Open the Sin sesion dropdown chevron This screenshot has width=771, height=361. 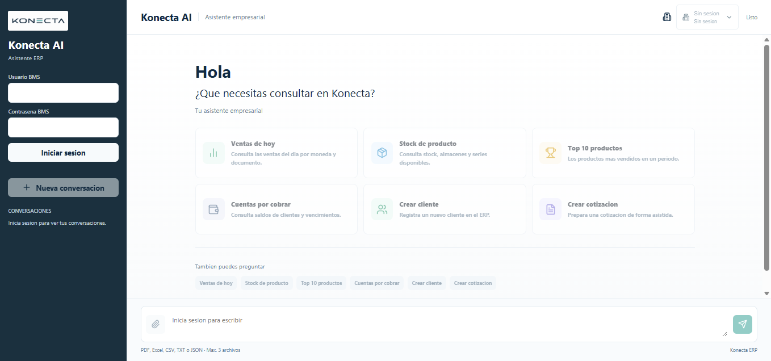[729, 17]
